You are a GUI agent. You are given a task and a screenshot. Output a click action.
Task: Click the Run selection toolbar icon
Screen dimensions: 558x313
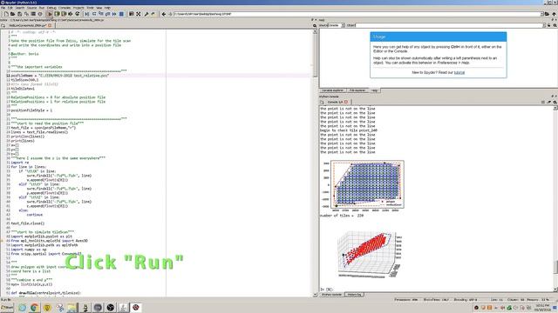click(71, 14)
